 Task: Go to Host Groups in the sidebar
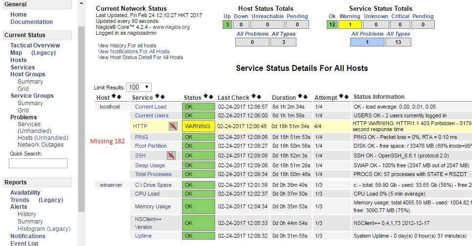[x=28, y=74]
